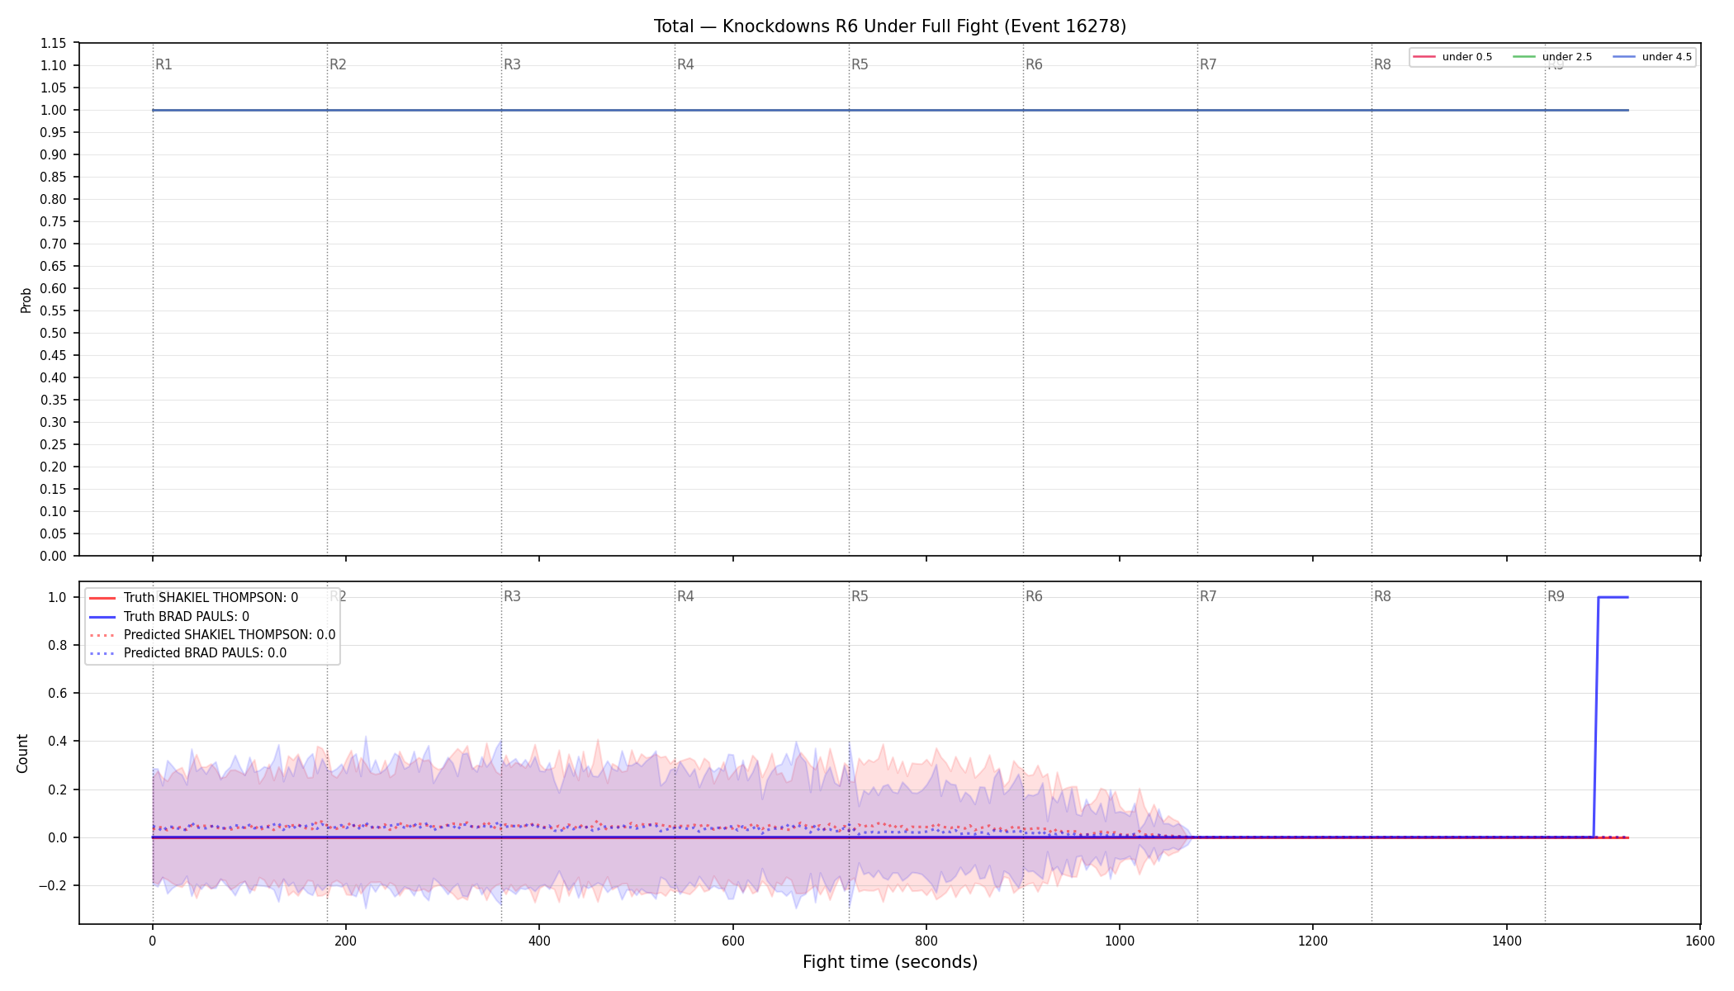Click the 'under 0.5' legend entry
The width and height of the screenshot is (1734, 991).
[1453, 57]
